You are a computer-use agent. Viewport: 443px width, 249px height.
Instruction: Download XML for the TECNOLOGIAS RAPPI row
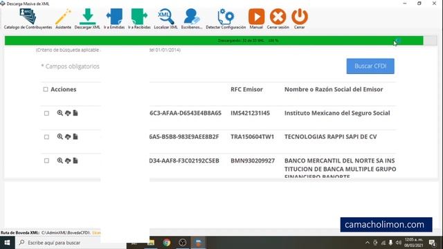click(68, 137)
